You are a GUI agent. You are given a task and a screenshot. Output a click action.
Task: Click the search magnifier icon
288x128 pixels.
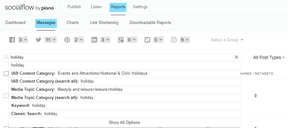click(7, 57)
